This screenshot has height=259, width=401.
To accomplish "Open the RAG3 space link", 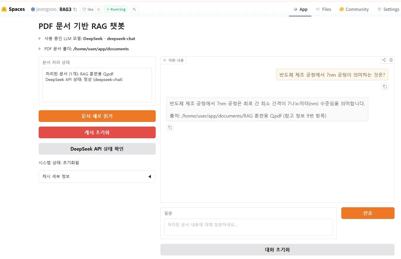I will pyautogui.click(x=65, y=9).
